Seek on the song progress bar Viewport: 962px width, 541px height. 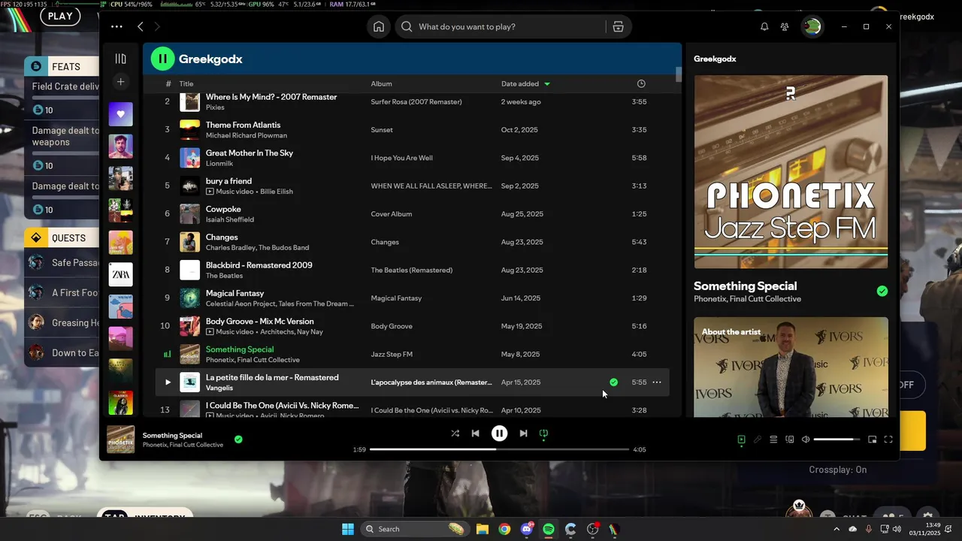tap(499, 449)
